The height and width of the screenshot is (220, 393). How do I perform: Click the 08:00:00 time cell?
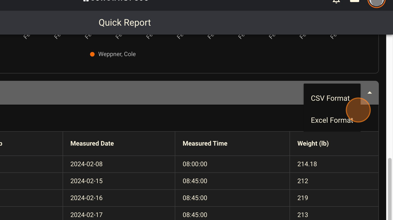point(194,164)
